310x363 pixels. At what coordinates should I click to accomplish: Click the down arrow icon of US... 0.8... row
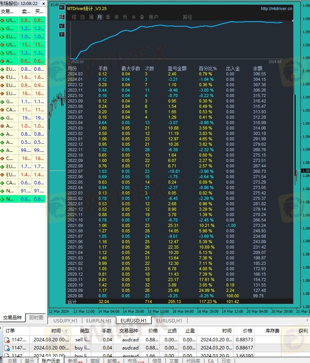[x=2, y=20]
